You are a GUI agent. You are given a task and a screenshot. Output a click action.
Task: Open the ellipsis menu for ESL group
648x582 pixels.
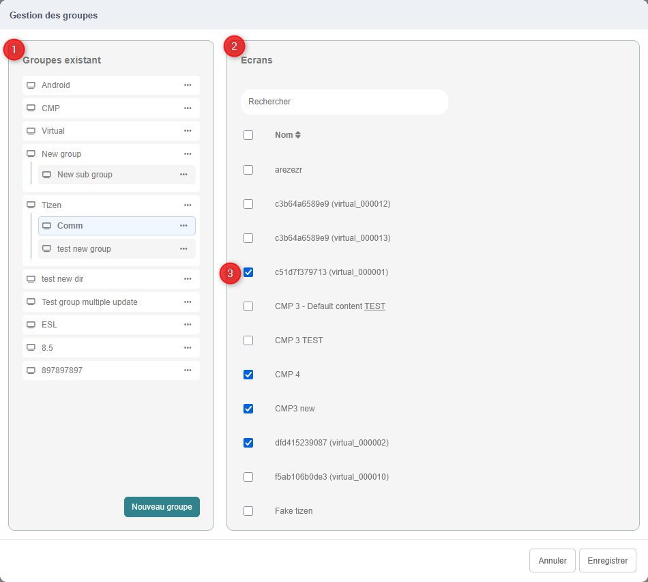(188, 325)
